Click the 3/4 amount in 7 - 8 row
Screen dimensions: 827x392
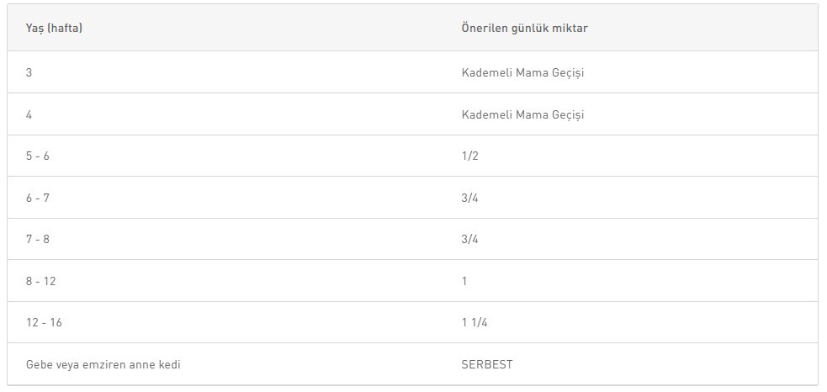[470, 239]
